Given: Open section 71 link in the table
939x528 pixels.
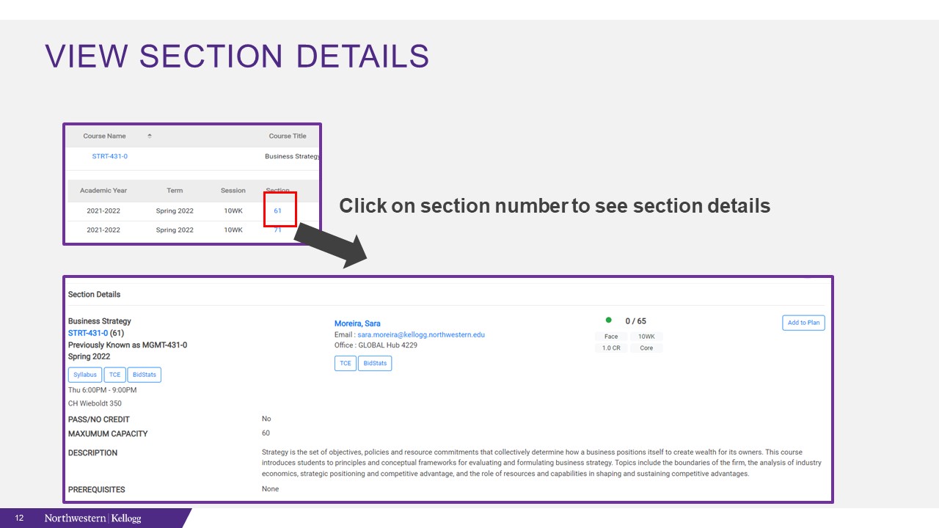Looking at the screenshot, I should coord(278,230).
